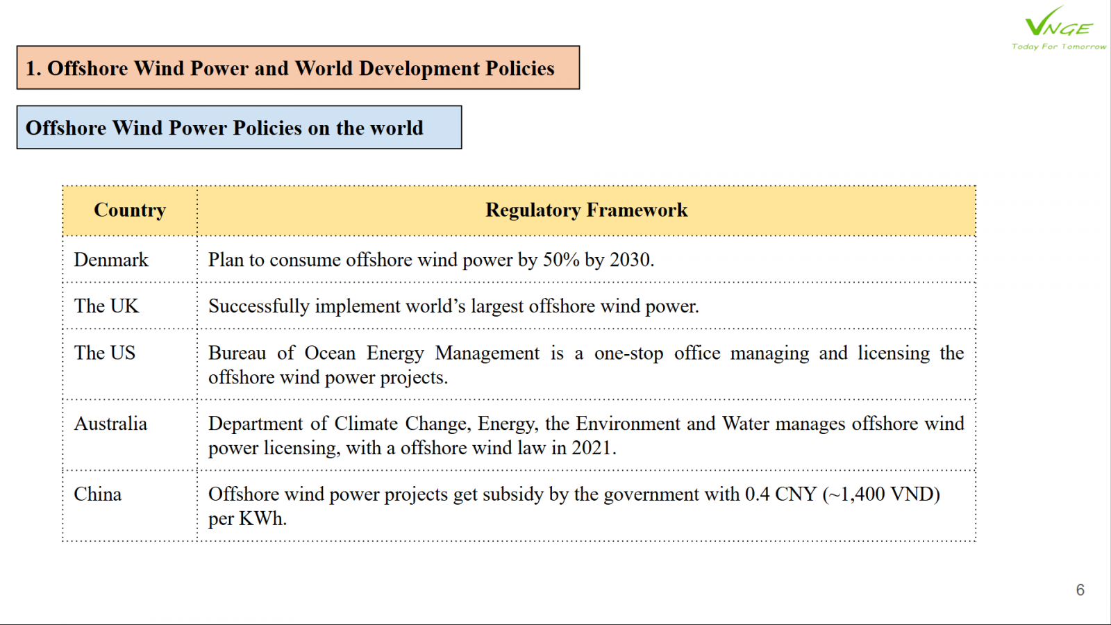Click the 'Today For Tomorrow' tagline
This screenshot has width=1111, height=625.
coord(1059,47)
